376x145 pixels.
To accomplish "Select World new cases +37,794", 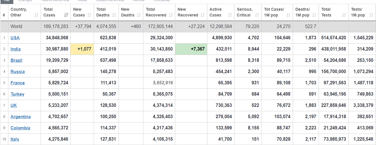I will tap(83, 26).
